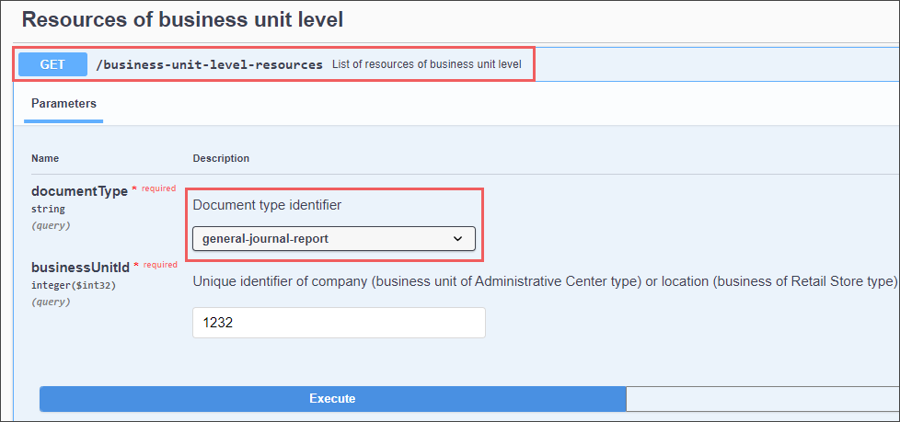Click the blank button right of Execute
The width and height of the screenshot is (900, 422).
pyautogui.click(x=763, y=398)
